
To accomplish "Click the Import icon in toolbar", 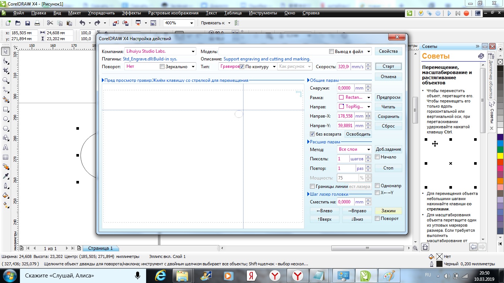I will 116,23.
